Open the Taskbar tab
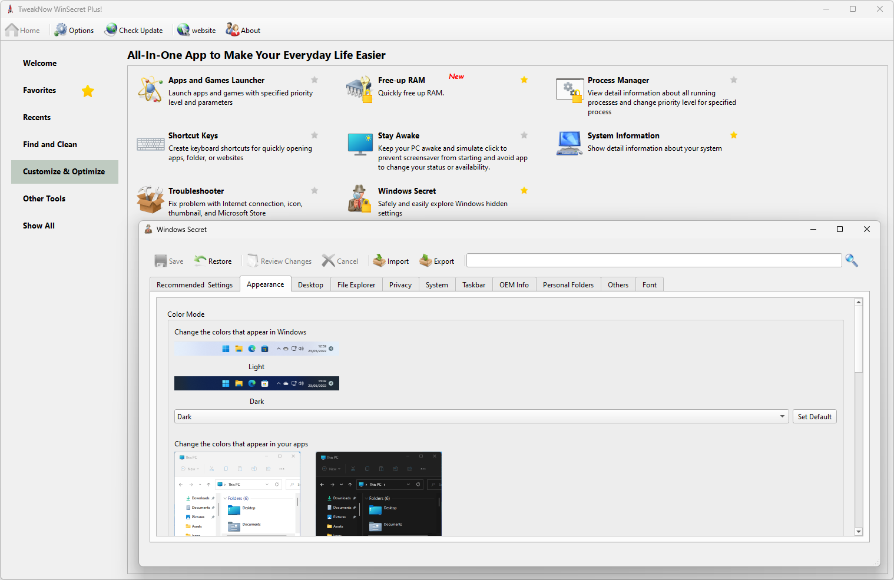The image size is (894, 580). pos(474,285)
